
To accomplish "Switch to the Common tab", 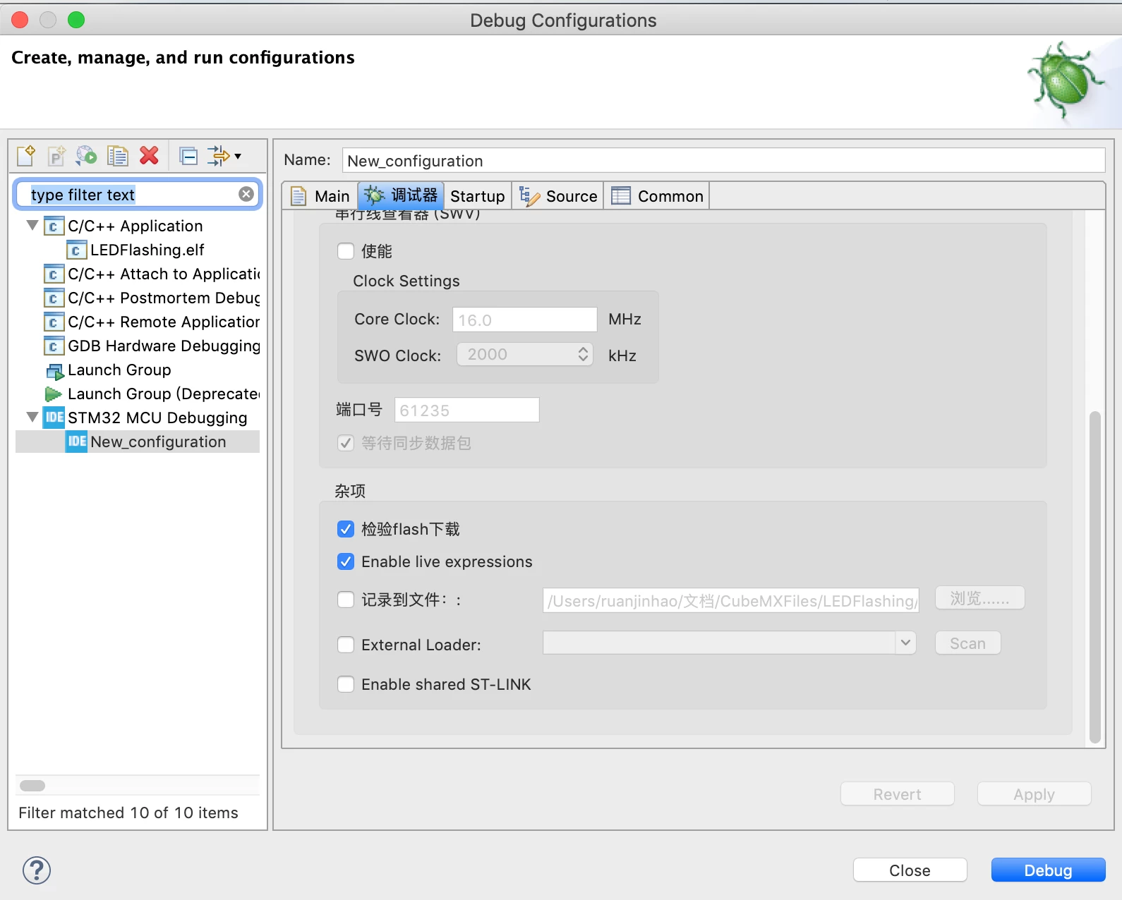I will tap(657, 196).
